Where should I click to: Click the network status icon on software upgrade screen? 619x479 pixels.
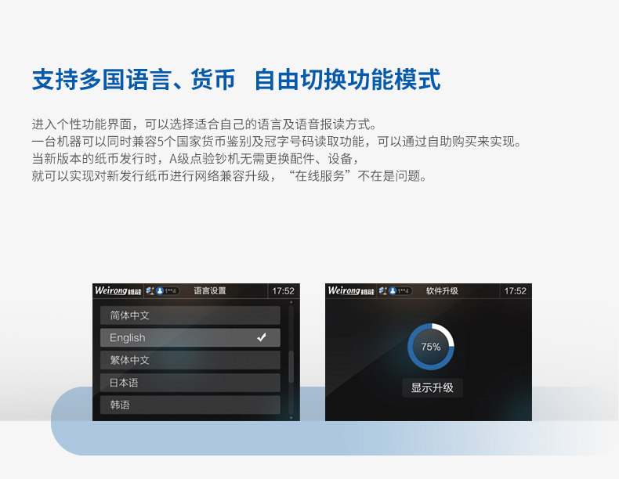tap(383, 291)
